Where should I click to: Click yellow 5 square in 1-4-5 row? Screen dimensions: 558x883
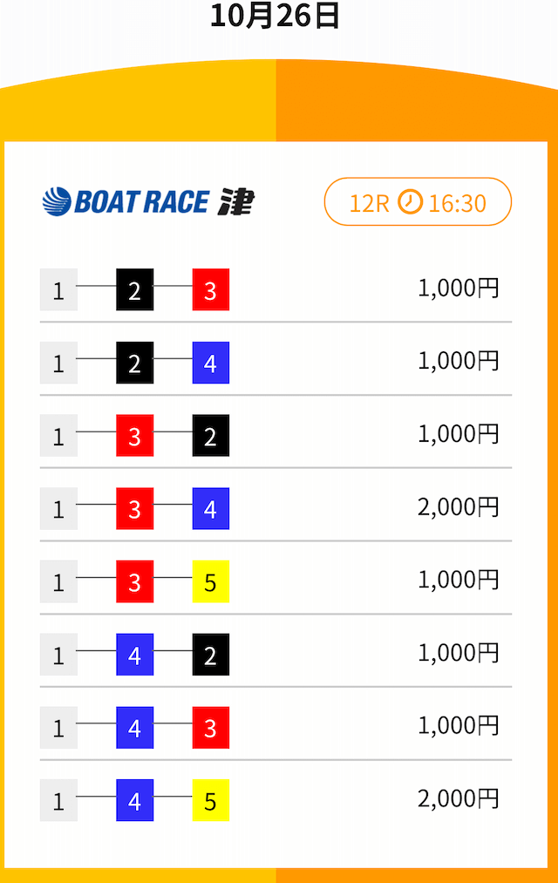(210, 800)
